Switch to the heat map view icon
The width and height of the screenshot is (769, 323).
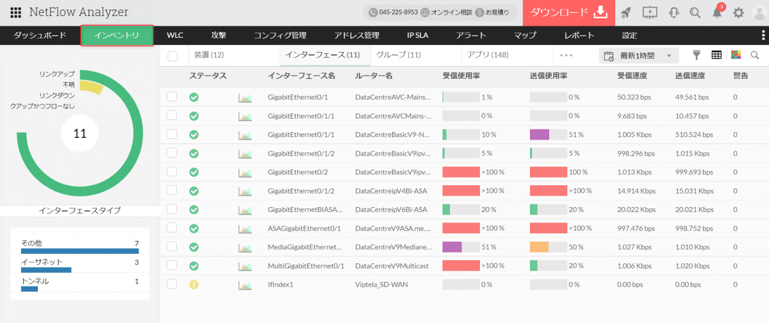(x=736, y=55)
